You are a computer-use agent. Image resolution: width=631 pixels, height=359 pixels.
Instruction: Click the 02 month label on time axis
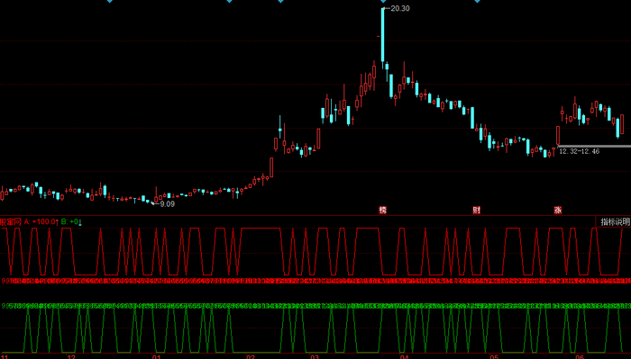tap(251, 356)
